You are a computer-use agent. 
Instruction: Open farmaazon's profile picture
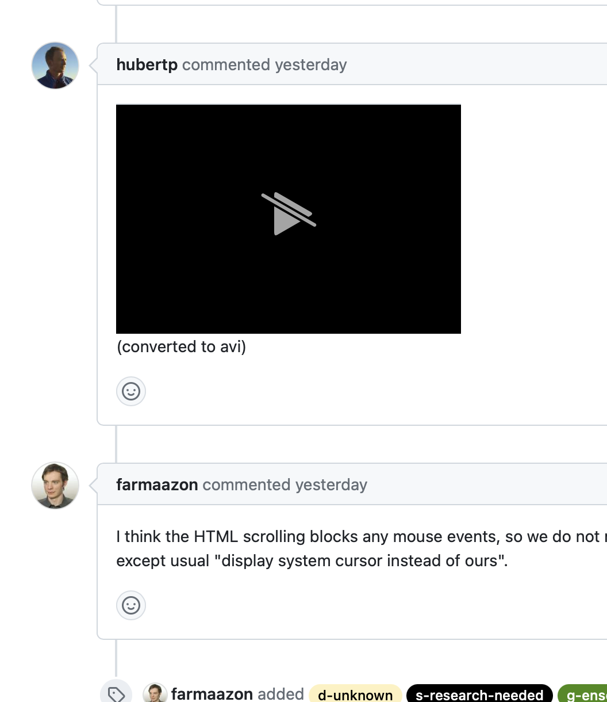tap(55, 486)
